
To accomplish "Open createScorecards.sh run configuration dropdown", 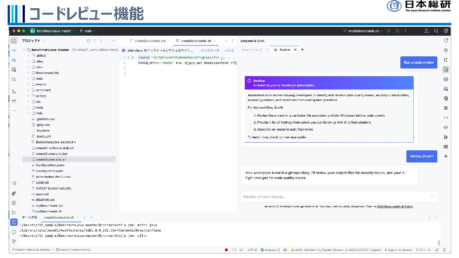I will point(363,31).
